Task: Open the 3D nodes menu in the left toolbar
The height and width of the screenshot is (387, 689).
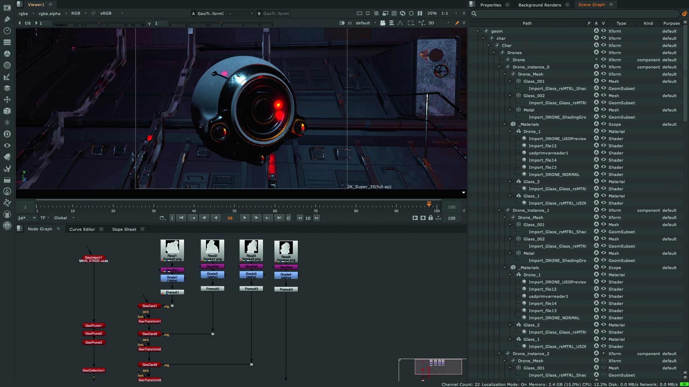Action: tap(7, 111)
